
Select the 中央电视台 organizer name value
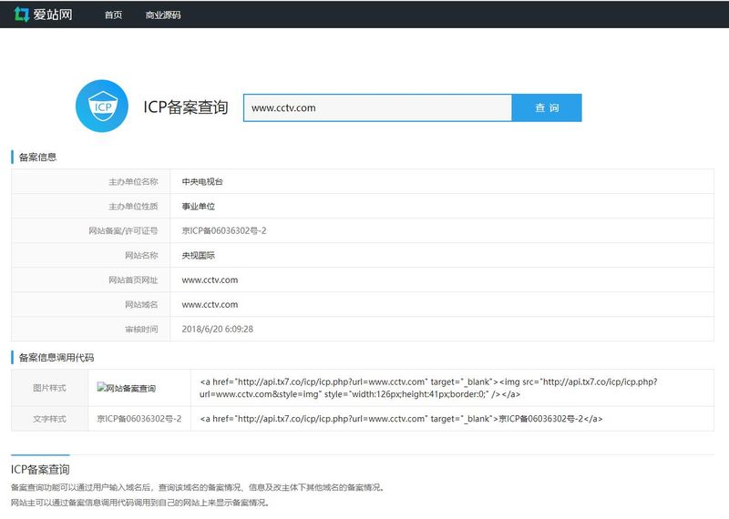pos(202,182)
